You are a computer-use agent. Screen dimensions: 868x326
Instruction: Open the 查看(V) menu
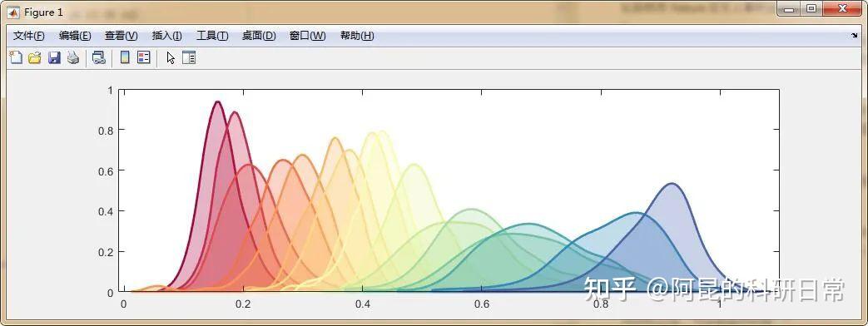pos(122,36)
